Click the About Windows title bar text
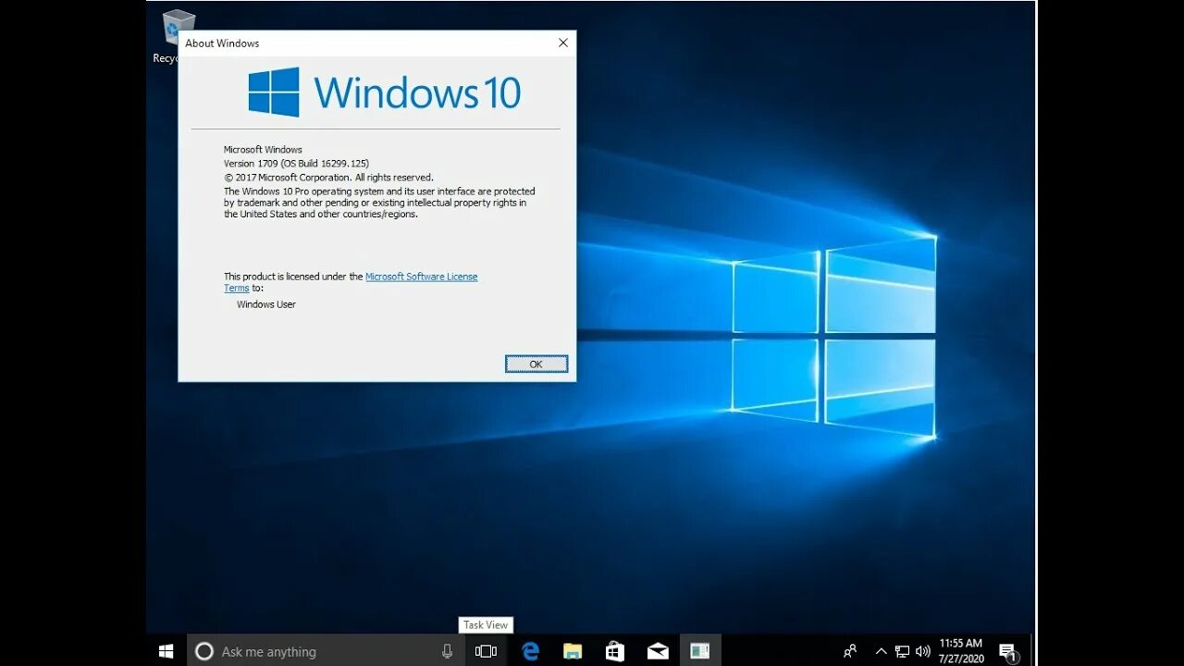 [x=222, y=43]
